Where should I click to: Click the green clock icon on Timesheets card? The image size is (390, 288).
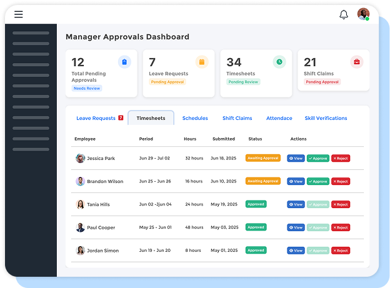click(279, 62)
